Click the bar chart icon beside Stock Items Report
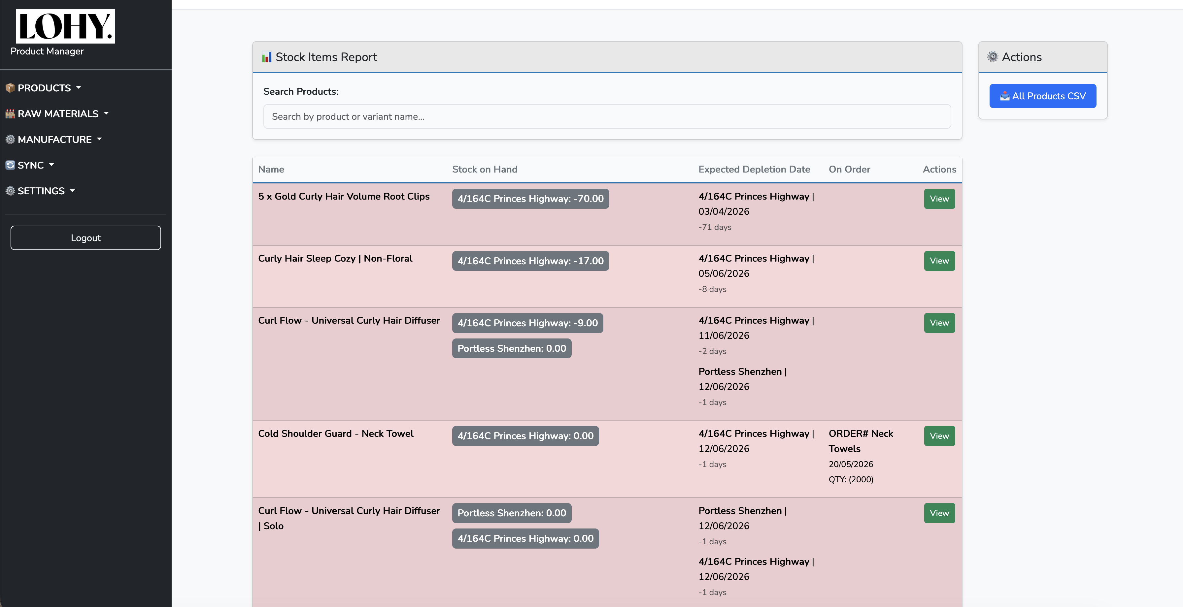 pyautogui.click(x=266, y=57)
